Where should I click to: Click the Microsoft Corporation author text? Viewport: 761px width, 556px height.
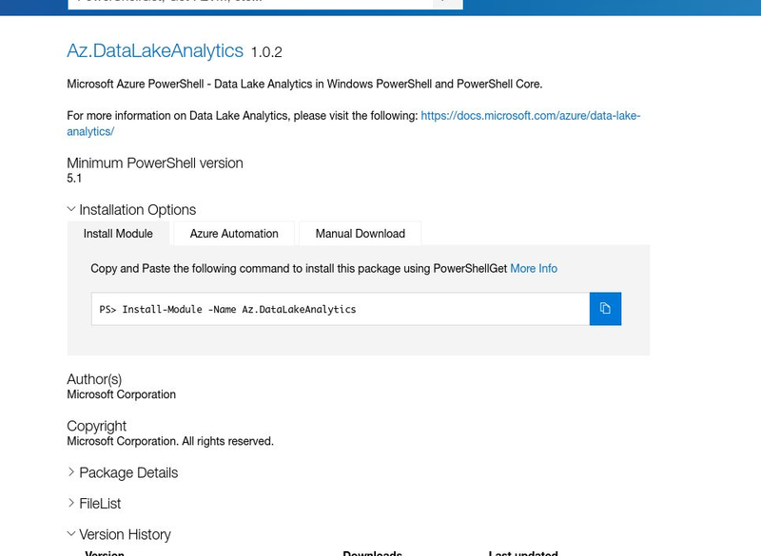pos(122,394)
